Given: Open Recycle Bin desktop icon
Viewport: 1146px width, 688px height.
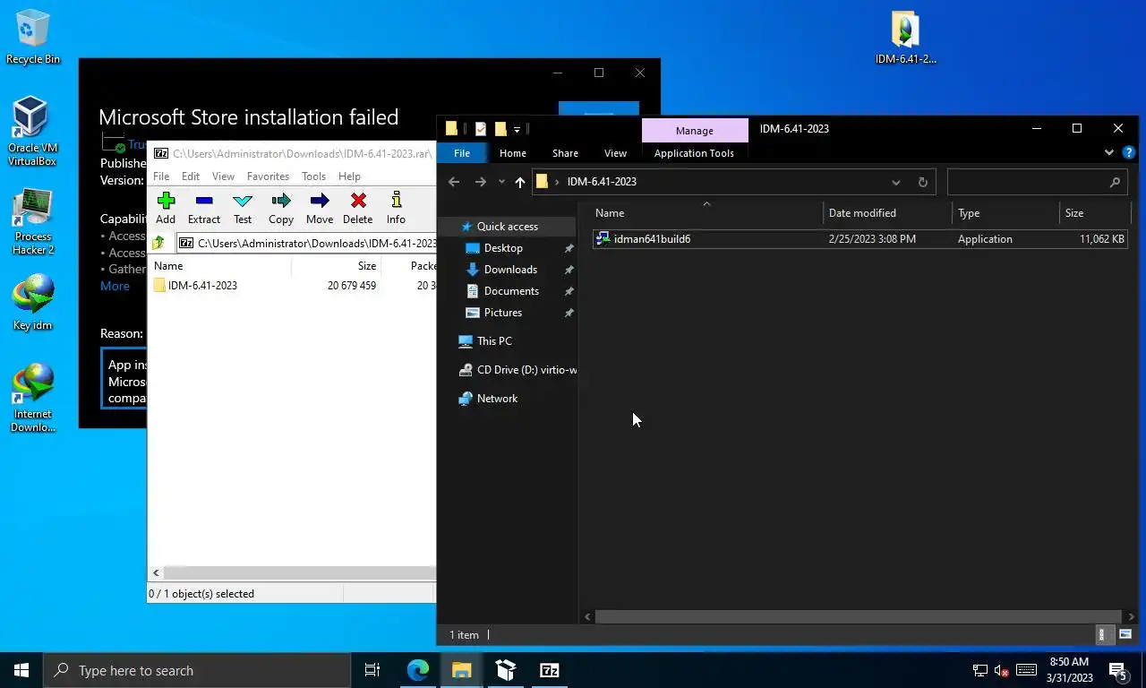Looking at the screenshot, I should [x=33, y=37].
